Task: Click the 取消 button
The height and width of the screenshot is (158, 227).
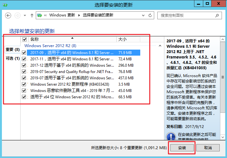Action: 208,148
